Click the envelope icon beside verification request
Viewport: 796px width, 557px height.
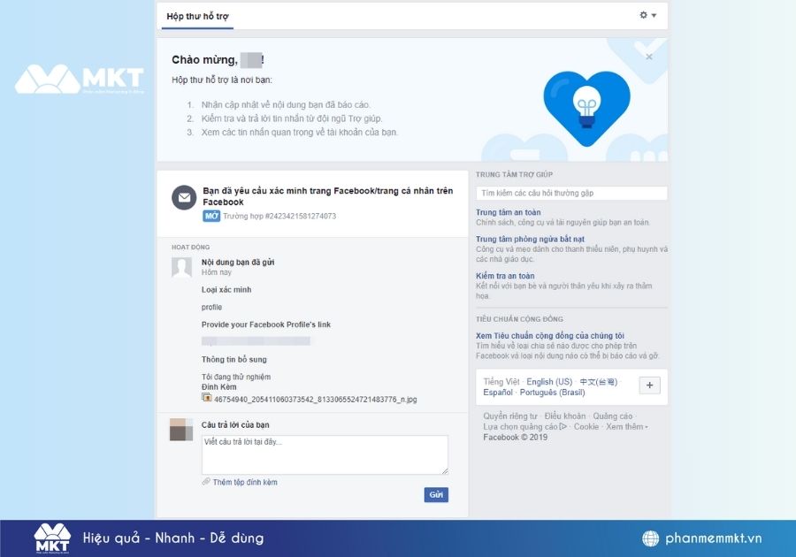pyautogui.click(x=184, y=197)
